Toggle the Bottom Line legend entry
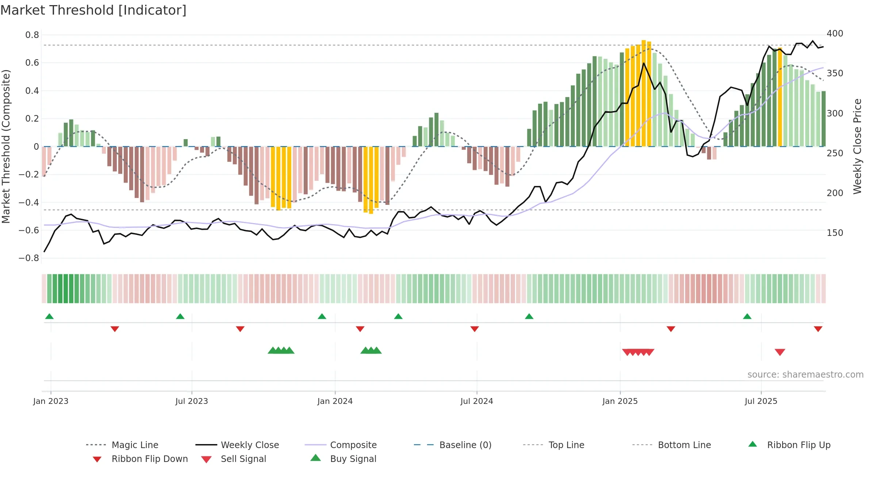This screenshot has width=876, height=493. [x=672, y=445]
